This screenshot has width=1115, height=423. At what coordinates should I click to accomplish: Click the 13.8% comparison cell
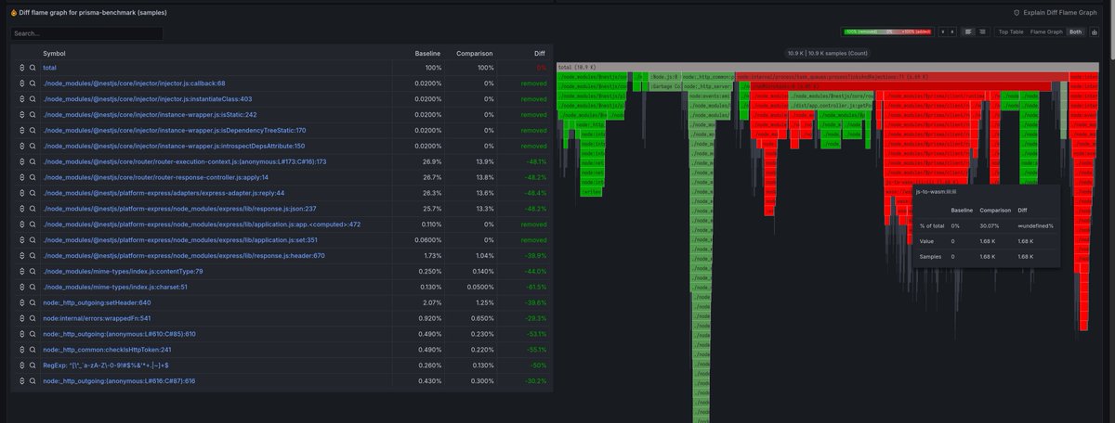484,177
